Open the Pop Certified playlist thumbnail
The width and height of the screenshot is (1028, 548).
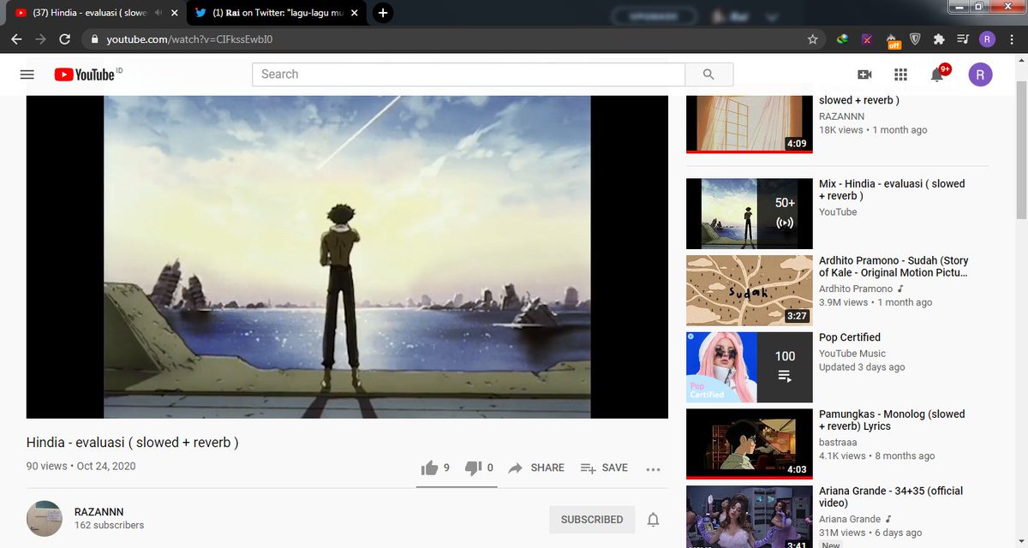pyautogui.click(x=750, y=367)
